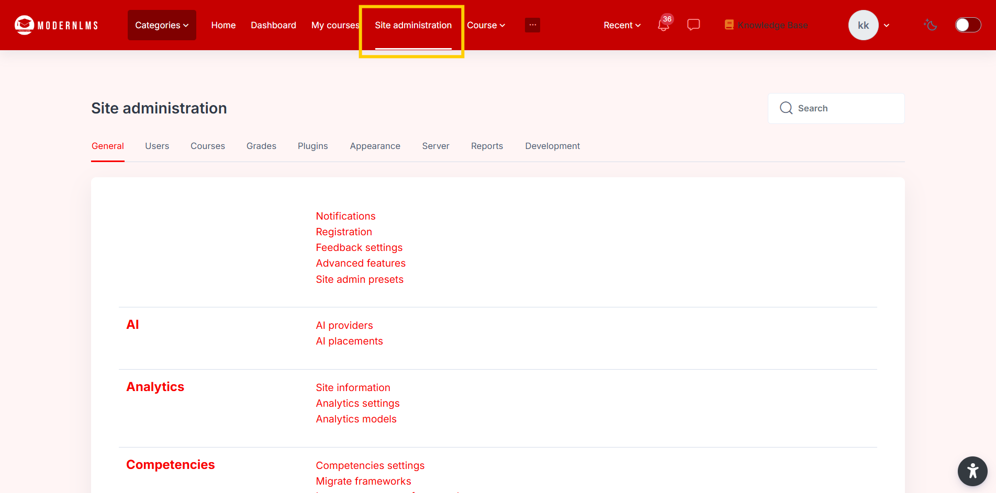
Task: Click the three-dots more menu icon
Action: 532,25
